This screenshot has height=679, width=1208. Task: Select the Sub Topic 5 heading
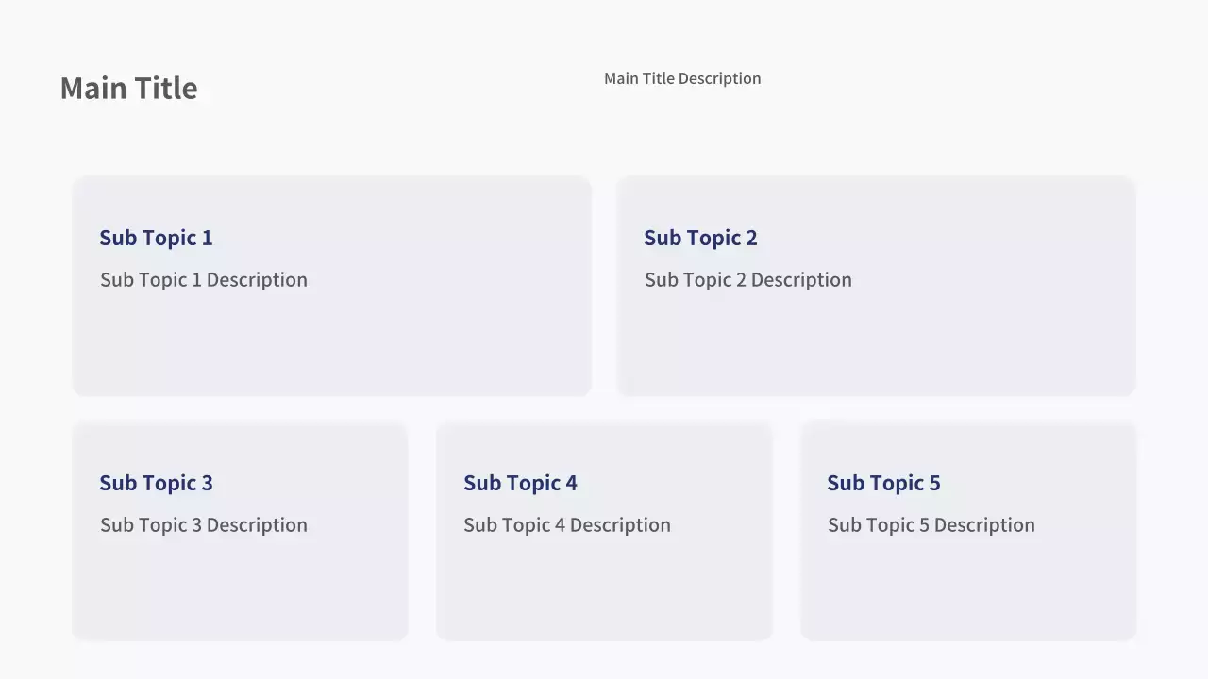click(x=883, y=483)
